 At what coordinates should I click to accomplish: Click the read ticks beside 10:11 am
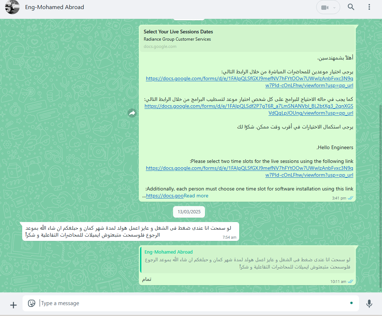[x=350, y=282]
